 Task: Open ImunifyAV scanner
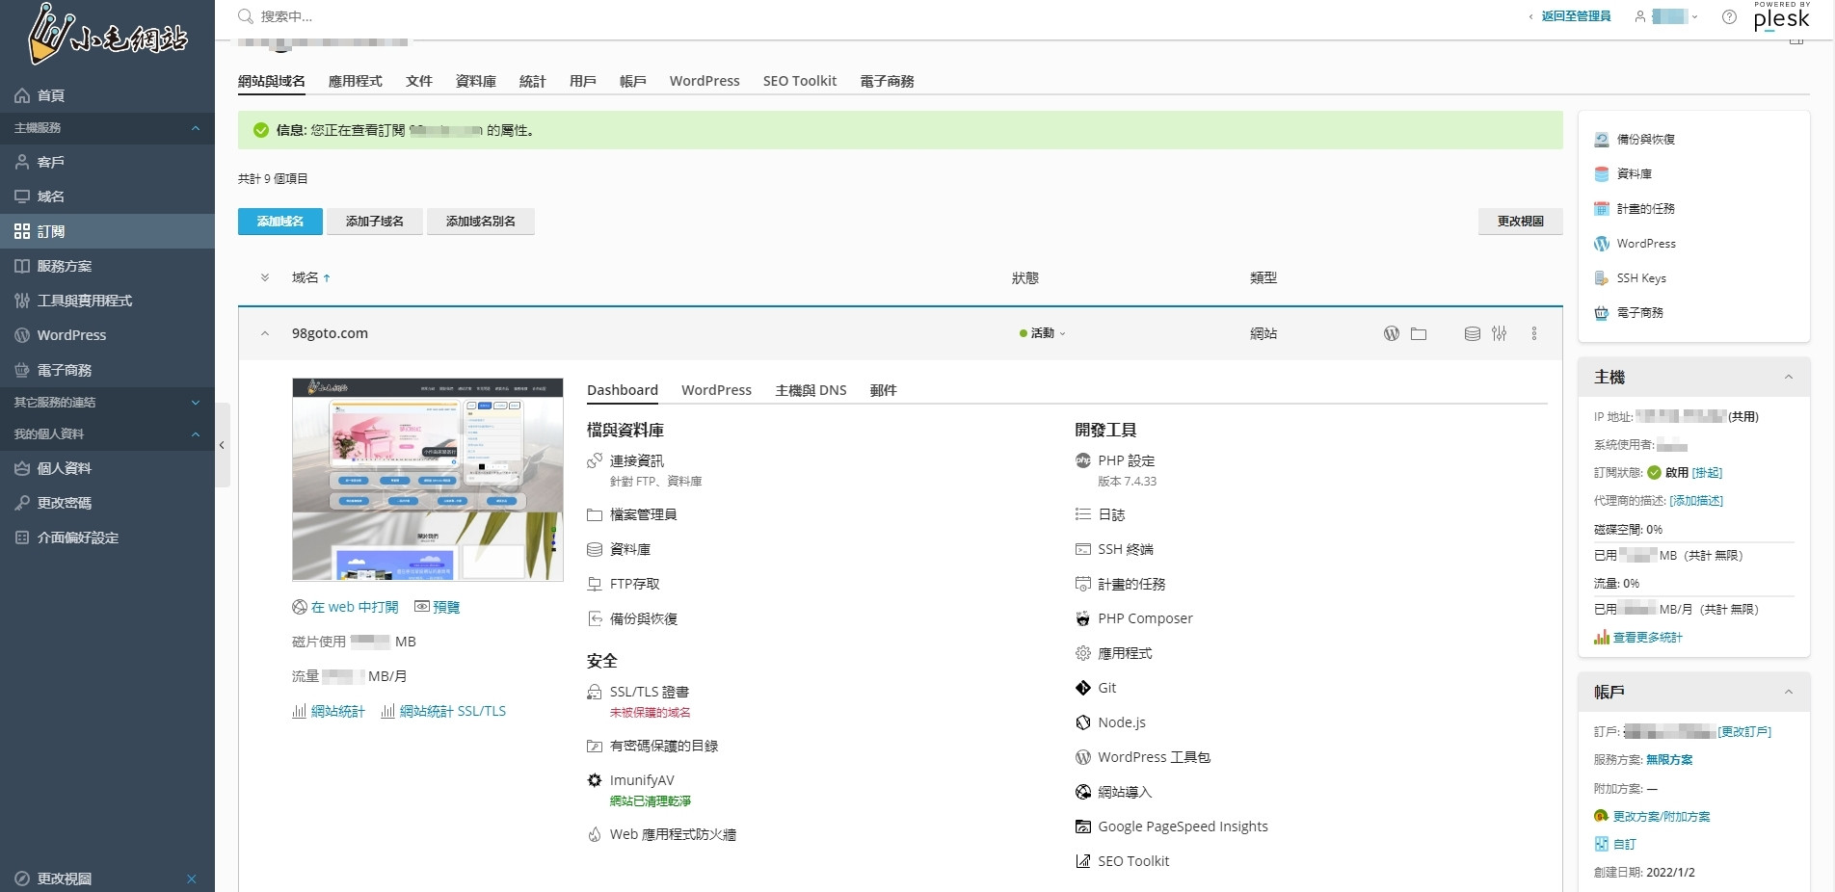click(x=641, y=780)
